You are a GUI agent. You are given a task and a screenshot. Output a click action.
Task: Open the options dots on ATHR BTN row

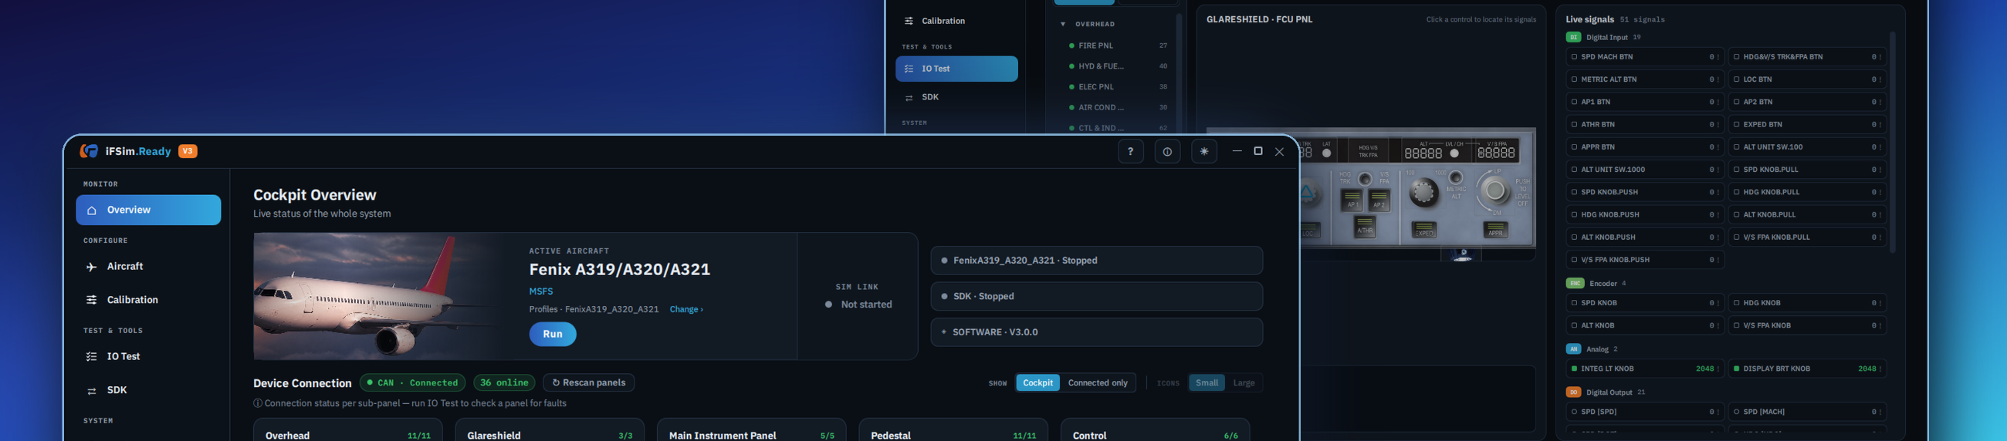click(x=1718, y=124)
